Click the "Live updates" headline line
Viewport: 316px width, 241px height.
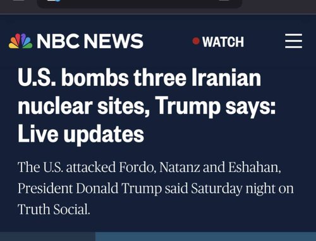coord(81,133)
